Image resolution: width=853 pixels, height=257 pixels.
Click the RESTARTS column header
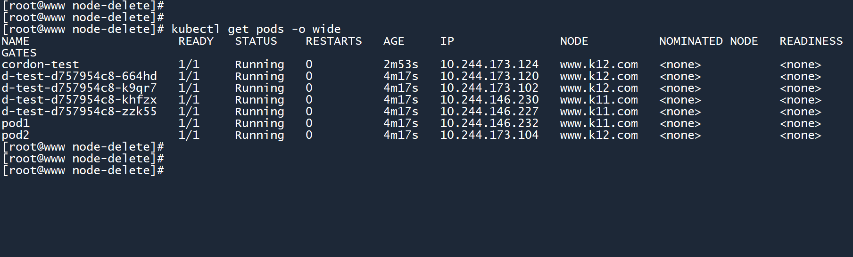coord(334,41)
